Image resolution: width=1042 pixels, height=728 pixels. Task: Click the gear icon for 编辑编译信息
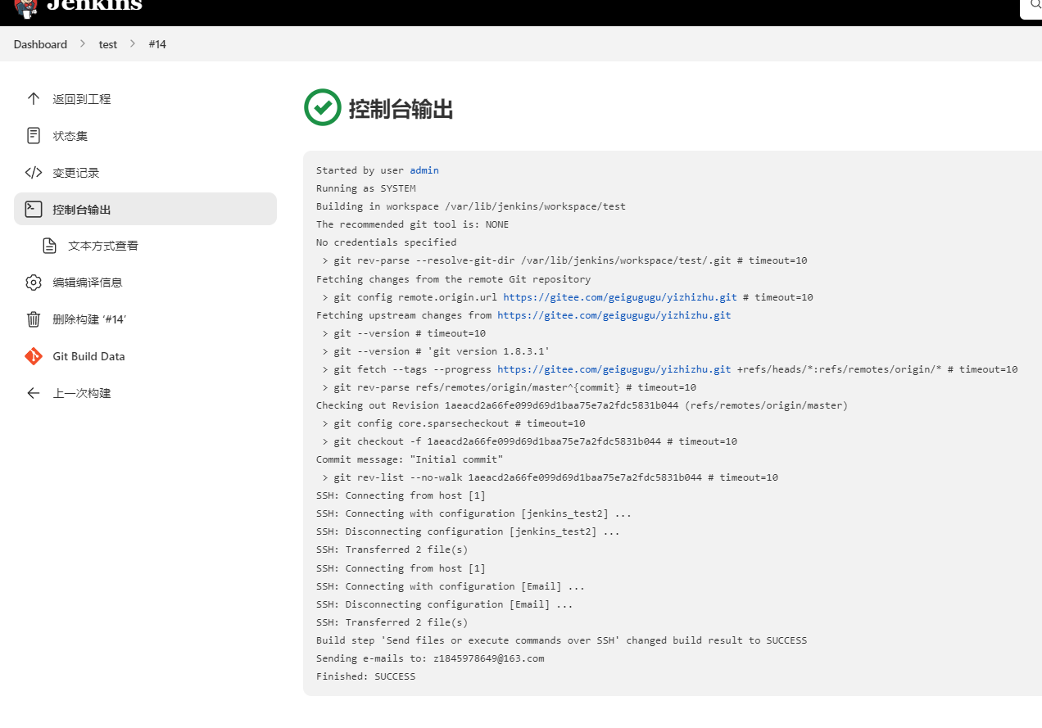[x=34, y=283]
